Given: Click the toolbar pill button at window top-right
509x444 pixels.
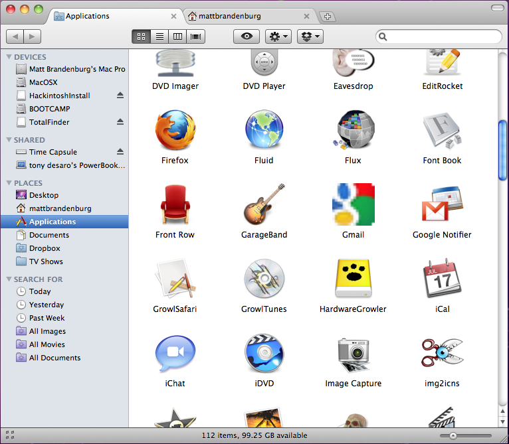Looking at the screenshot, I should [497, 8].
